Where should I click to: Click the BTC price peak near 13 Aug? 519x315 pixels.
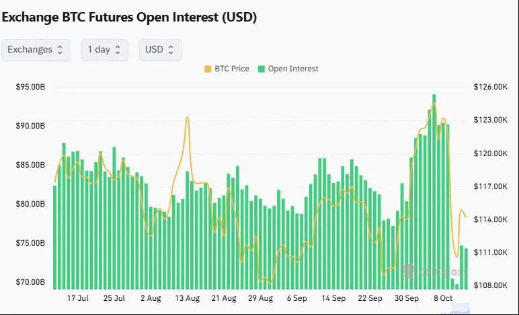point(185,118)
